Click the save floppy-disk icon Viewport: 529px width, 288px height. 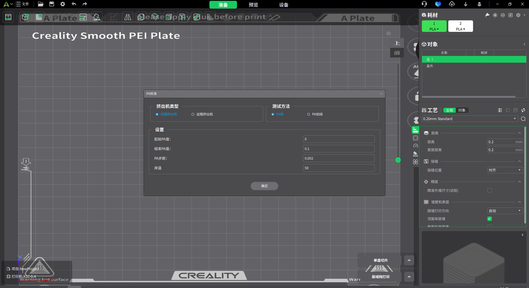pyautogui.click(x=52, y=4)
